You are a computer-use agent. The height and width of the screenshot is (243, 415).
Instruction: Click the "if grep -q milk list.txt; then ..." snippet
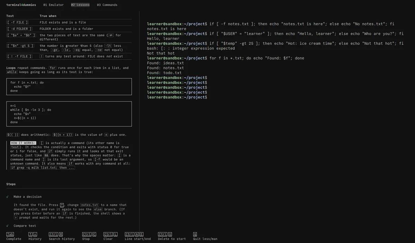[x=43, y=168]
